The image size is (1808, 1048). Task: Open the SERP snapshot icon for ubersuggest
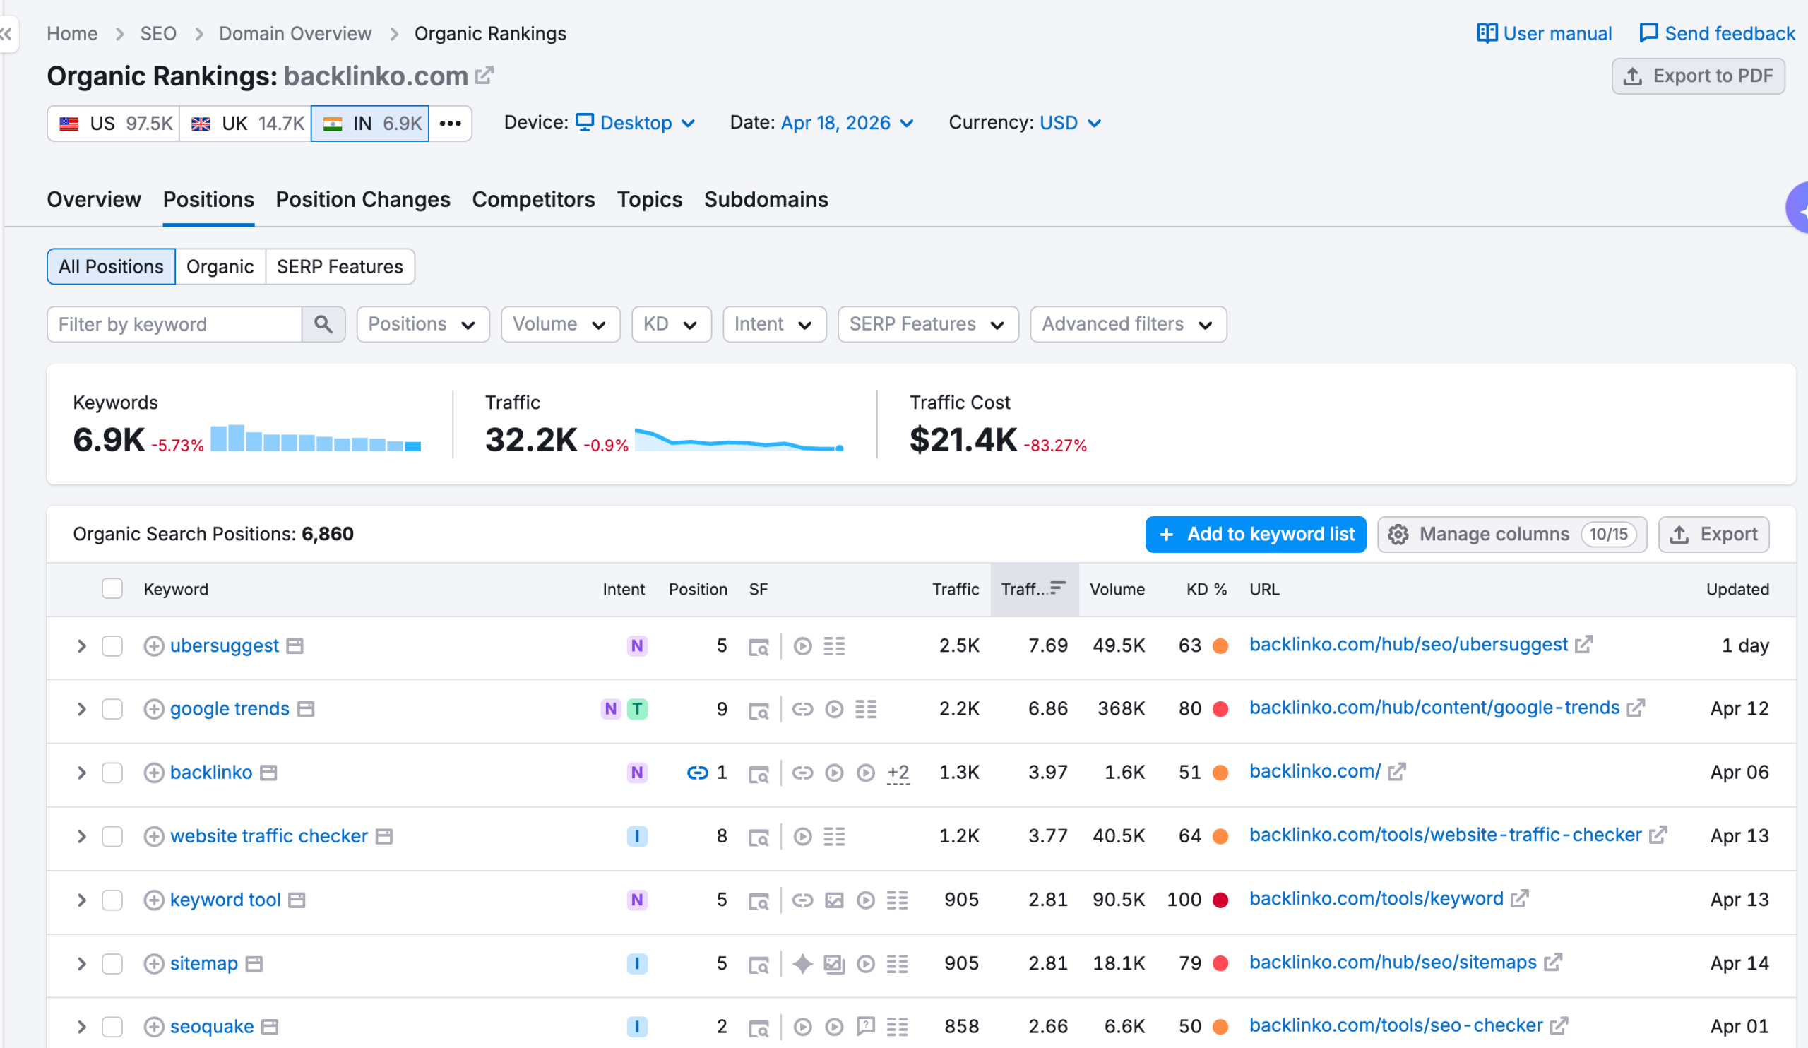click(759, 645)
